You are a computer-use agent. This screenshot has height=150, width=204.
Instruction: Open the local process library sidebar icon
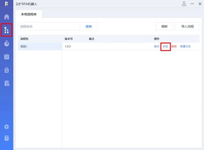pos(7,30)
